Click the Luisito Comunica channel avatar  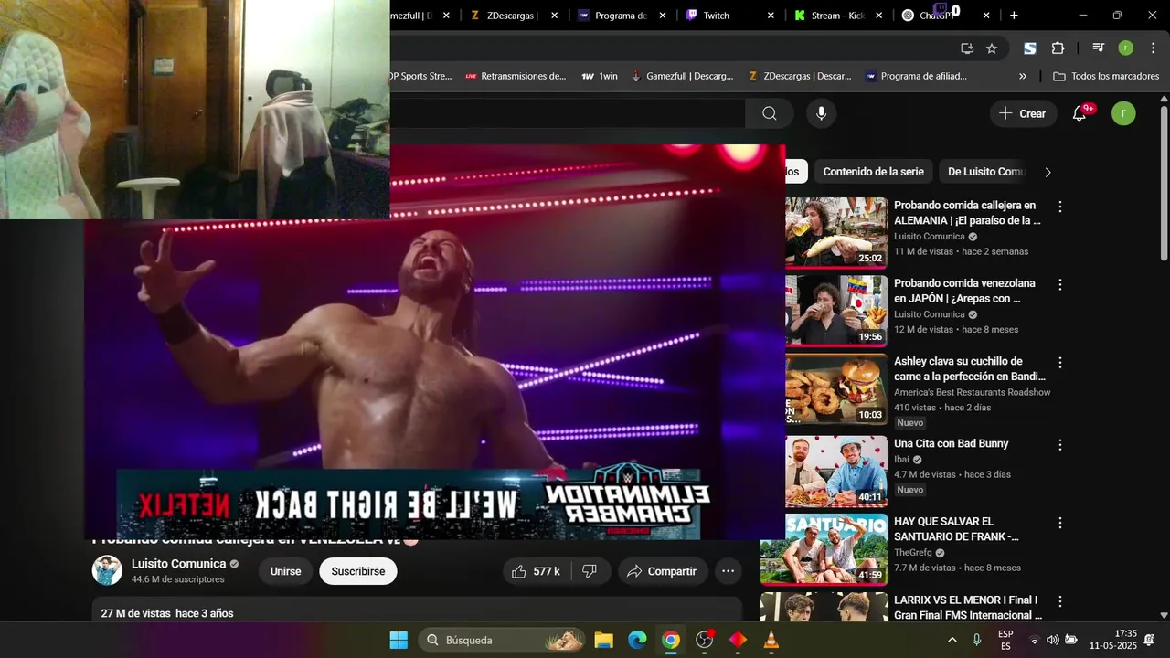point(107,570)
